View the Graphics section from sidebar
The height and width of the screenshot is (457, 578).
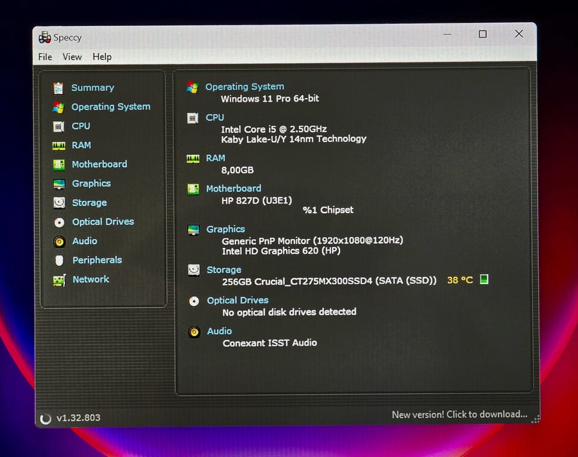(x=92, y=184)
